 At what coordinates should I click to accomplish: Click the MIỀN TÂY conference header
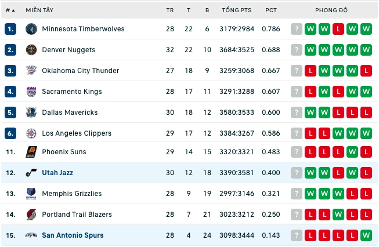tap(39, 10)
